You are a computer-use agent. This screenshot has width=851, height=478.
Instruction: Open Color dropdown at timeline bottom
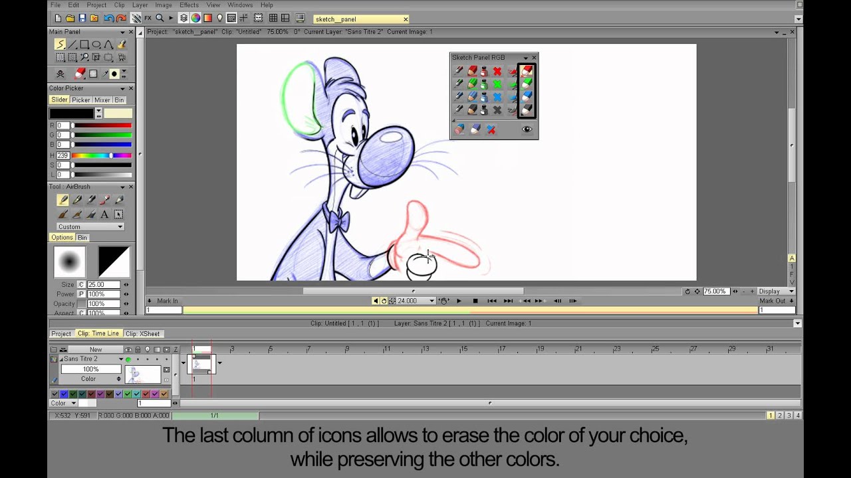[x=63, y=403]
